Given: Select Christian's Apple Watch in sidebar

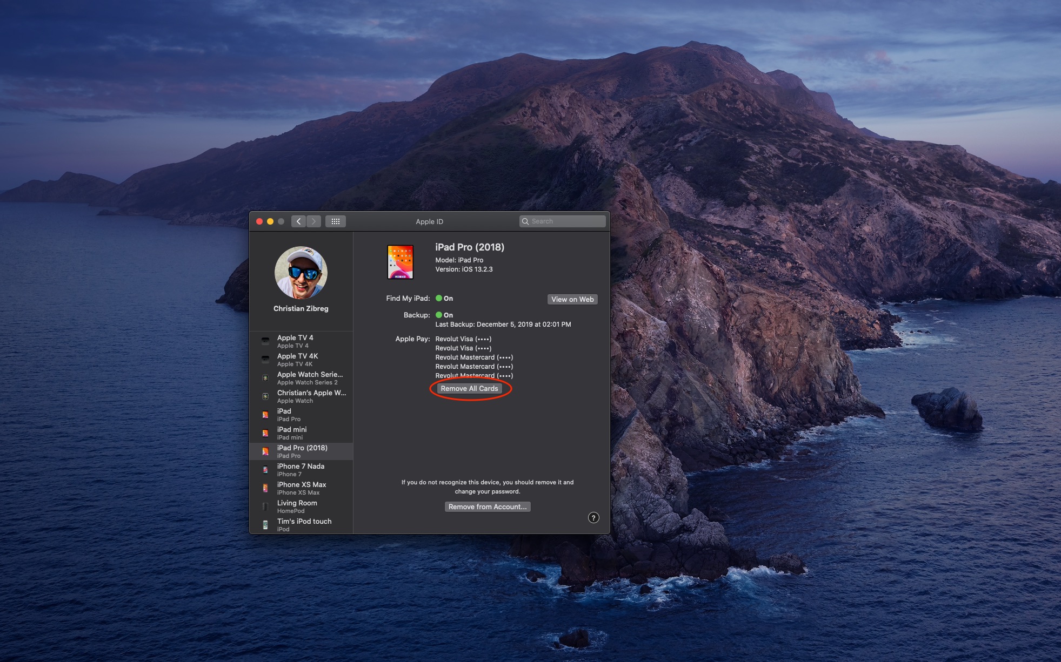Looking at the screenshot, I should [x=301, y=396].
